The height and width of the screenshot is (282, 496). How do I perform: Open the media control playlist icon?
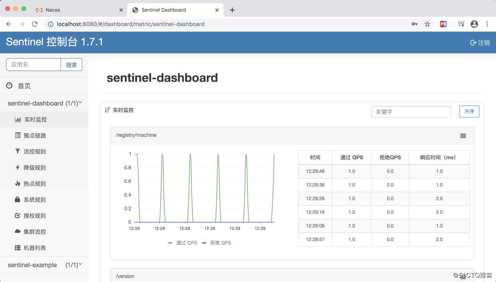pos(461,24)
